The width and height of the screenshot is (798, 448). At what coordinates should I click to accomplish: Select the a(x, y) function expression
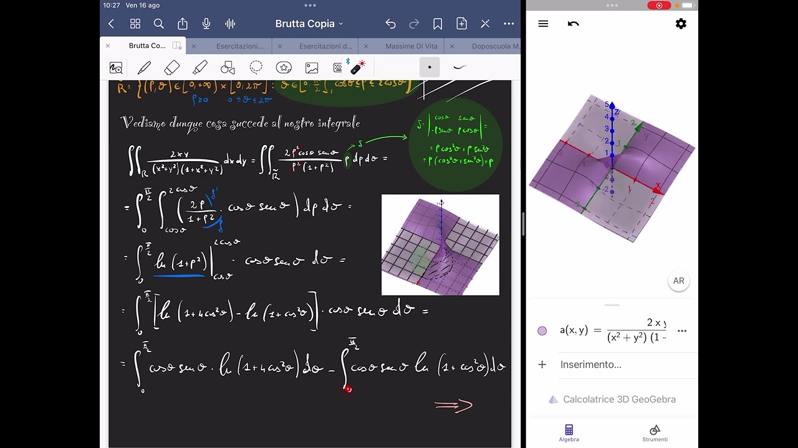(613, 330)
